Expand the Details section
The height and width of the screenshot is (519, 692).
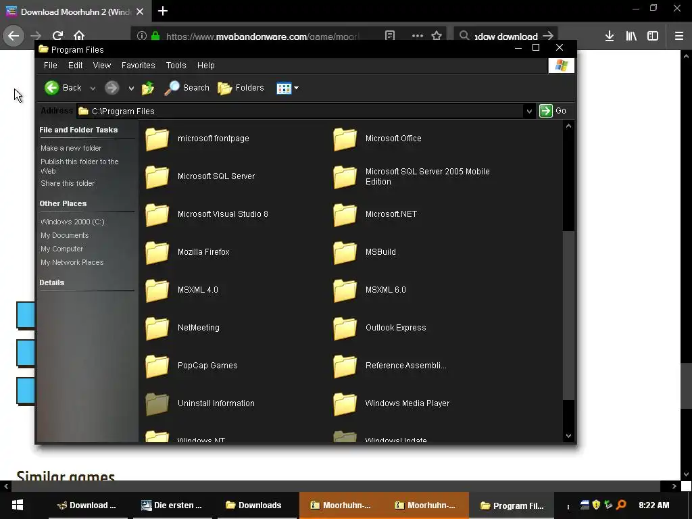(51, 282)
